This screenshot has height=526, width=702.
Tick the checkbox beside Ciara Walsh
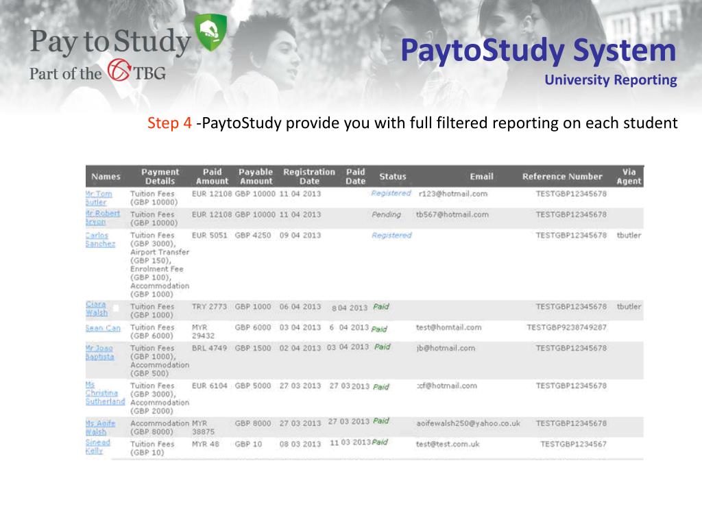(x=116, y=308)
